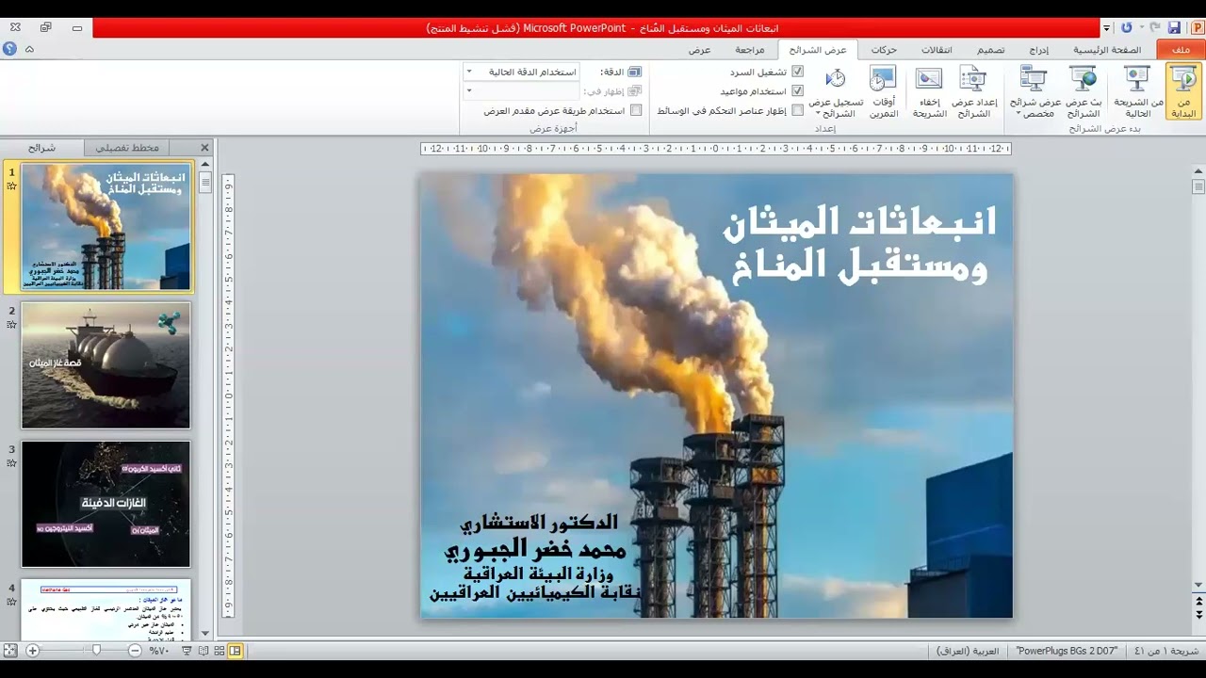Start slideshow from current slide (من الشريحة الحالية)

click(1138, 90)
